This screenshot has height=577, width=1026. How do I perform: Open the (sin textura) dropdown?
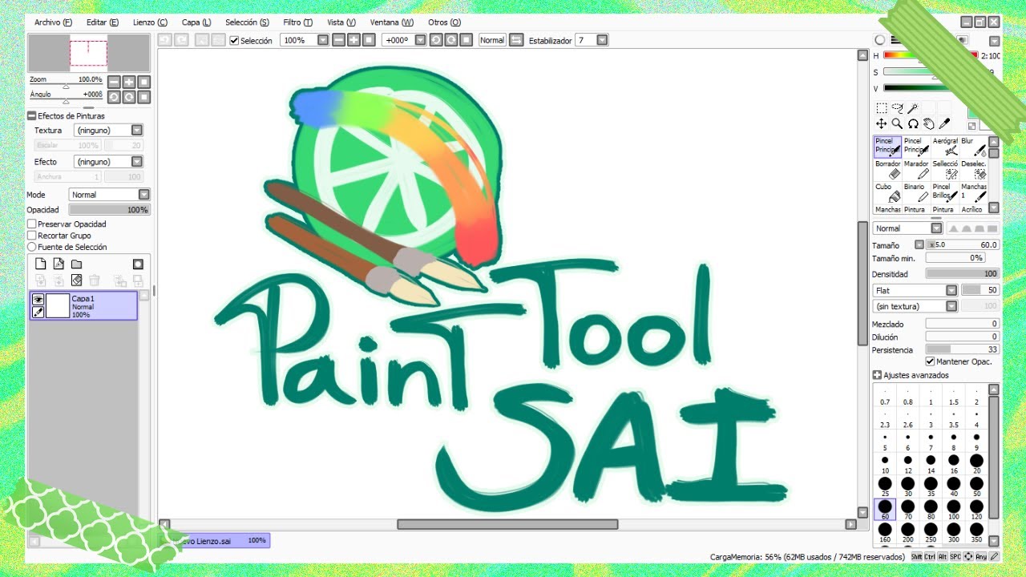coord(951,306)
